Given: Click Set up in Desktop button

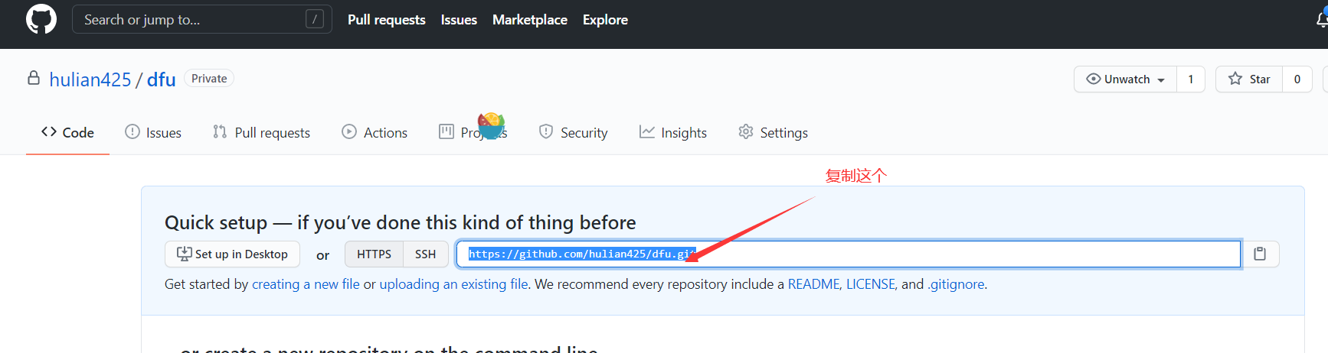Looking at the screenshot, I should 232,254.
